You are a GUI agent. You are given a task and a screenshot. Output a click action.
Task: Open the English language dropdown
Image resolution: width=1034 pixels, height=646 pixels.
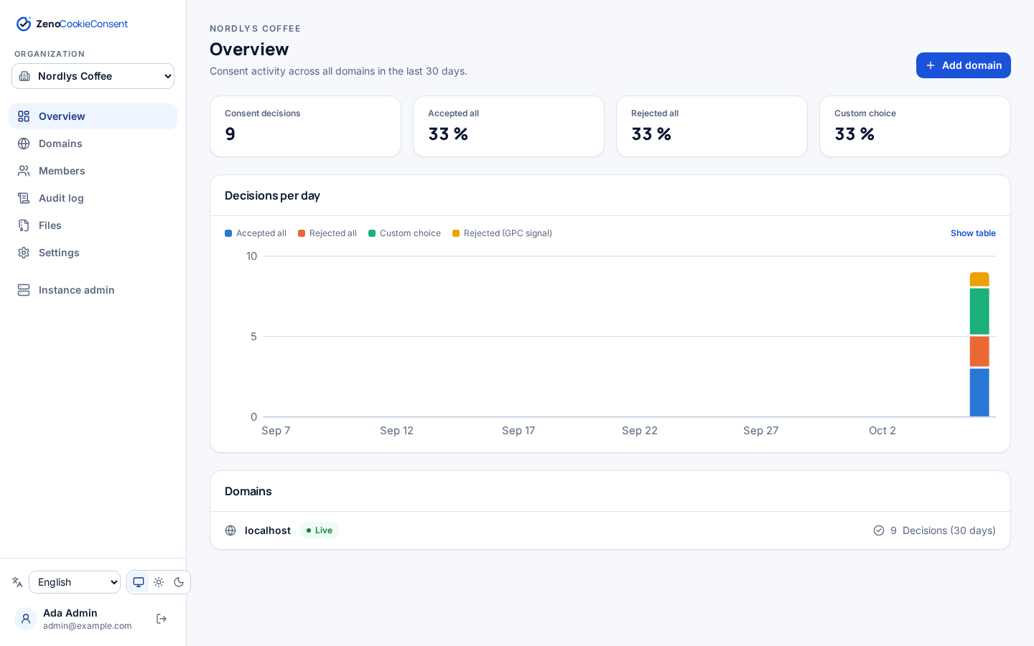(x=75, y=582)
